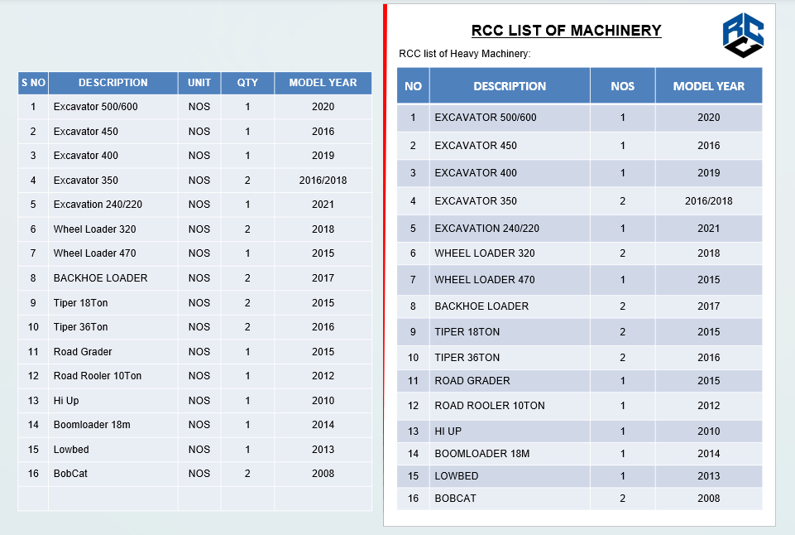Image resolution: width=795 pixels, height=535 pixels.
Task: Select the empty last row in left table
Action: 194,499
